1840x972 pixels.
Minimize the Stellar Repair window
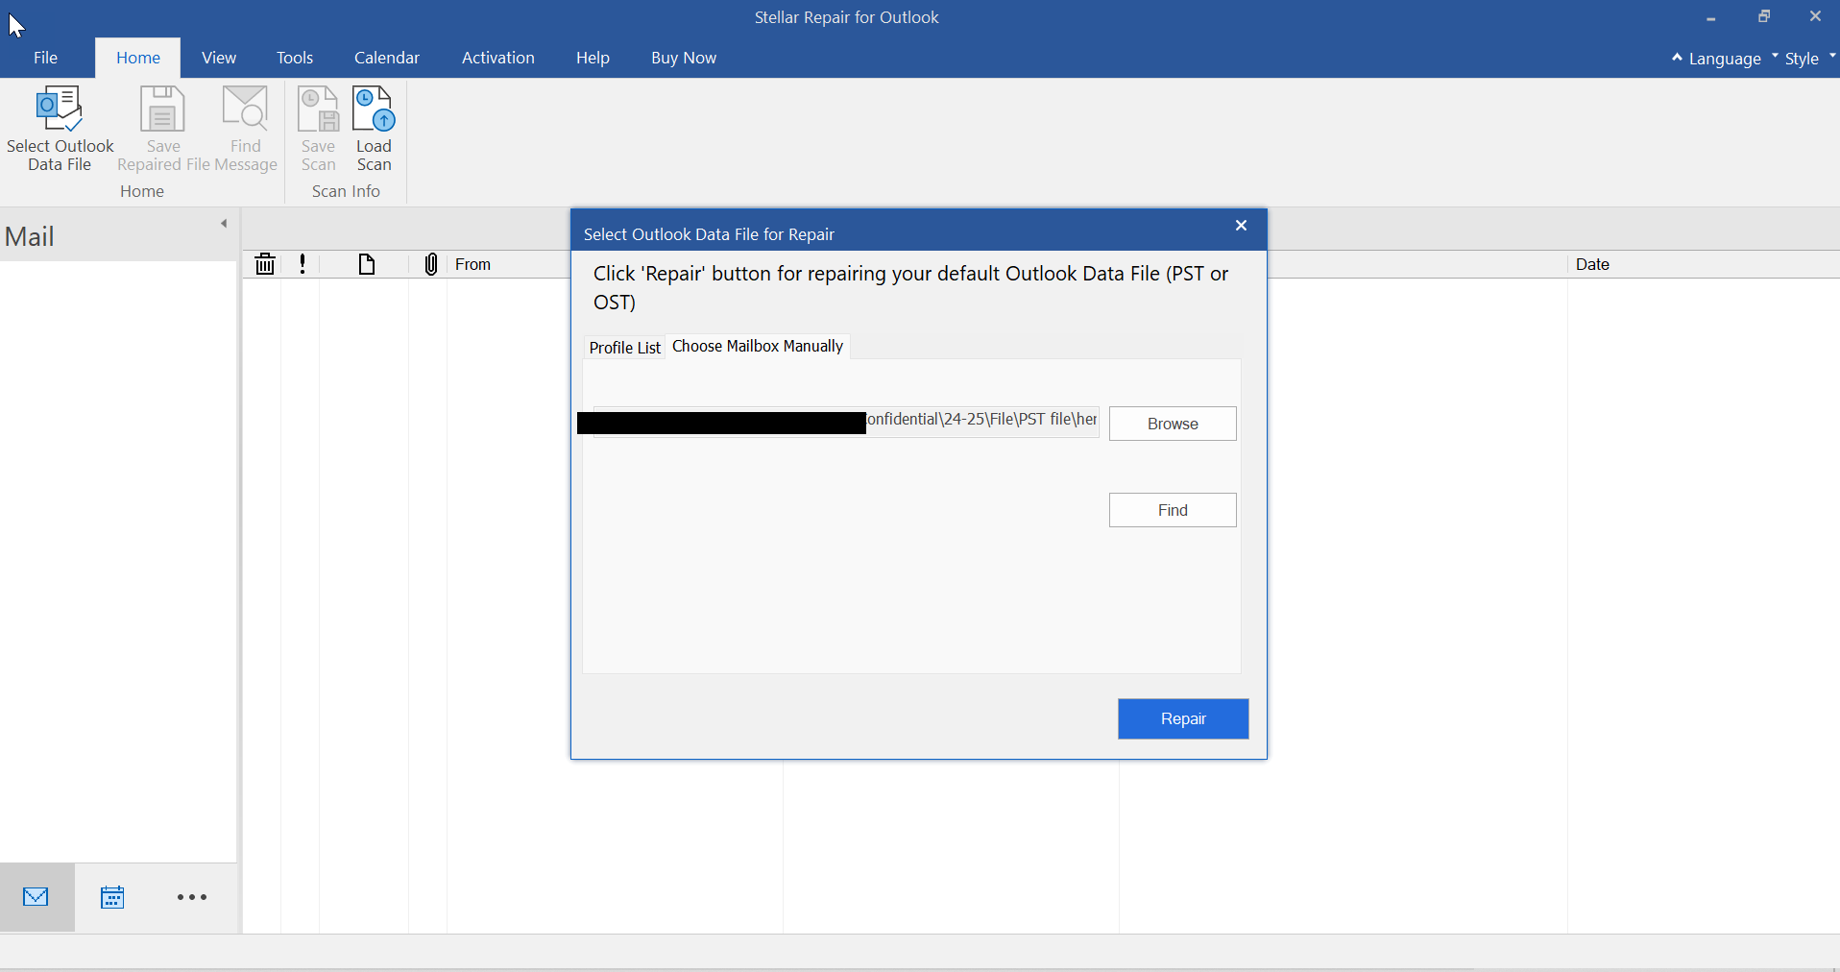coord(1711,17)
